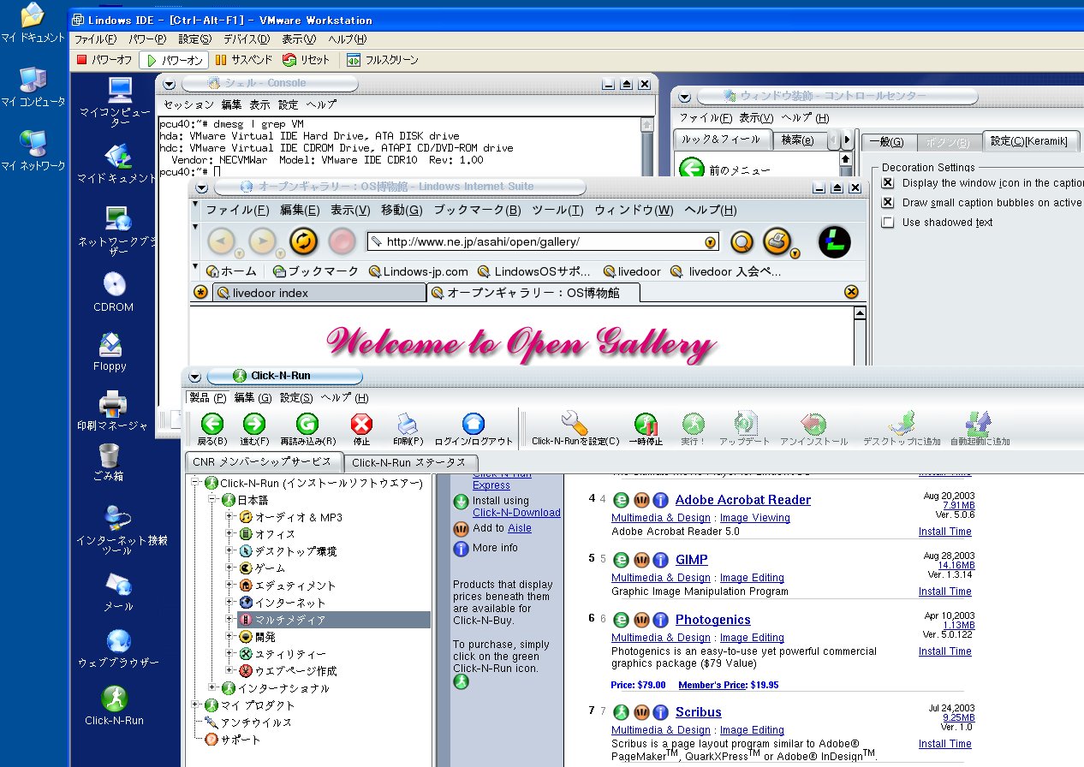This screenshot has width=1084, height=767.
Task: Expand the オーディオ & MP3 tree node
Action: 229,517
